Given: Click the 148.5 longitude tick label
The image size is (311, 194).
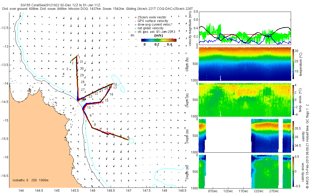Looking at the screenshot, I should point(182,191).
